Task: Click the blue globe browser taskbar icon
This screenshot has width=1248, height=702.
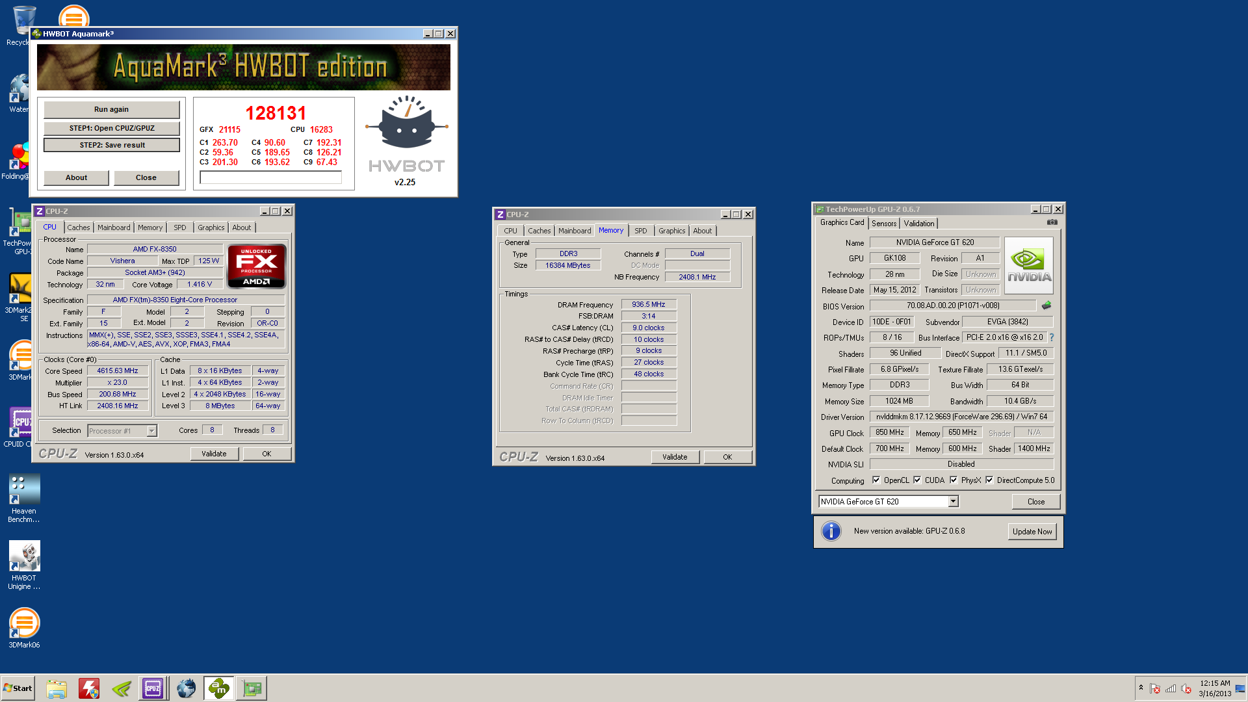Action: 187,688
